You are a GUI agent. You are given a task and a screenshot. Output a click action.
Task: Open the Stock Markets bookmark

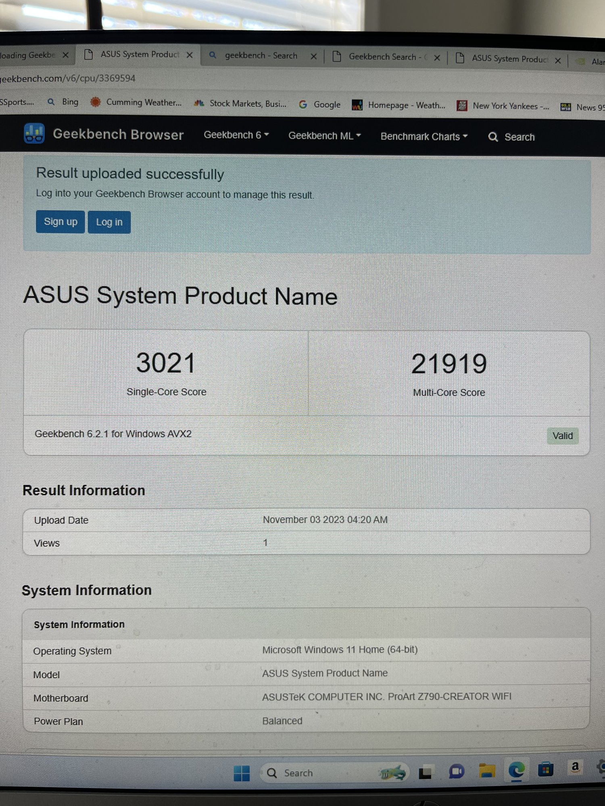point(240,104)
